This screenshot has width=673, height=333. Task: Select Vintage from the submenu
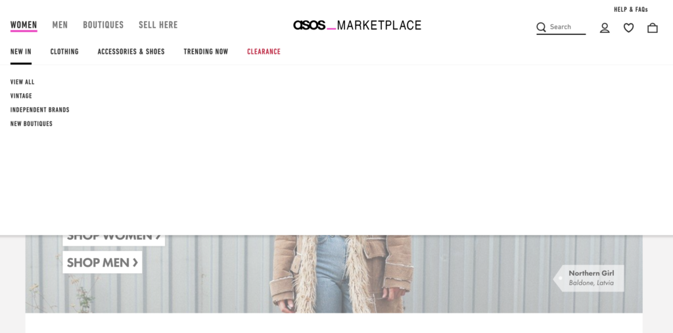tap(21, 96)
